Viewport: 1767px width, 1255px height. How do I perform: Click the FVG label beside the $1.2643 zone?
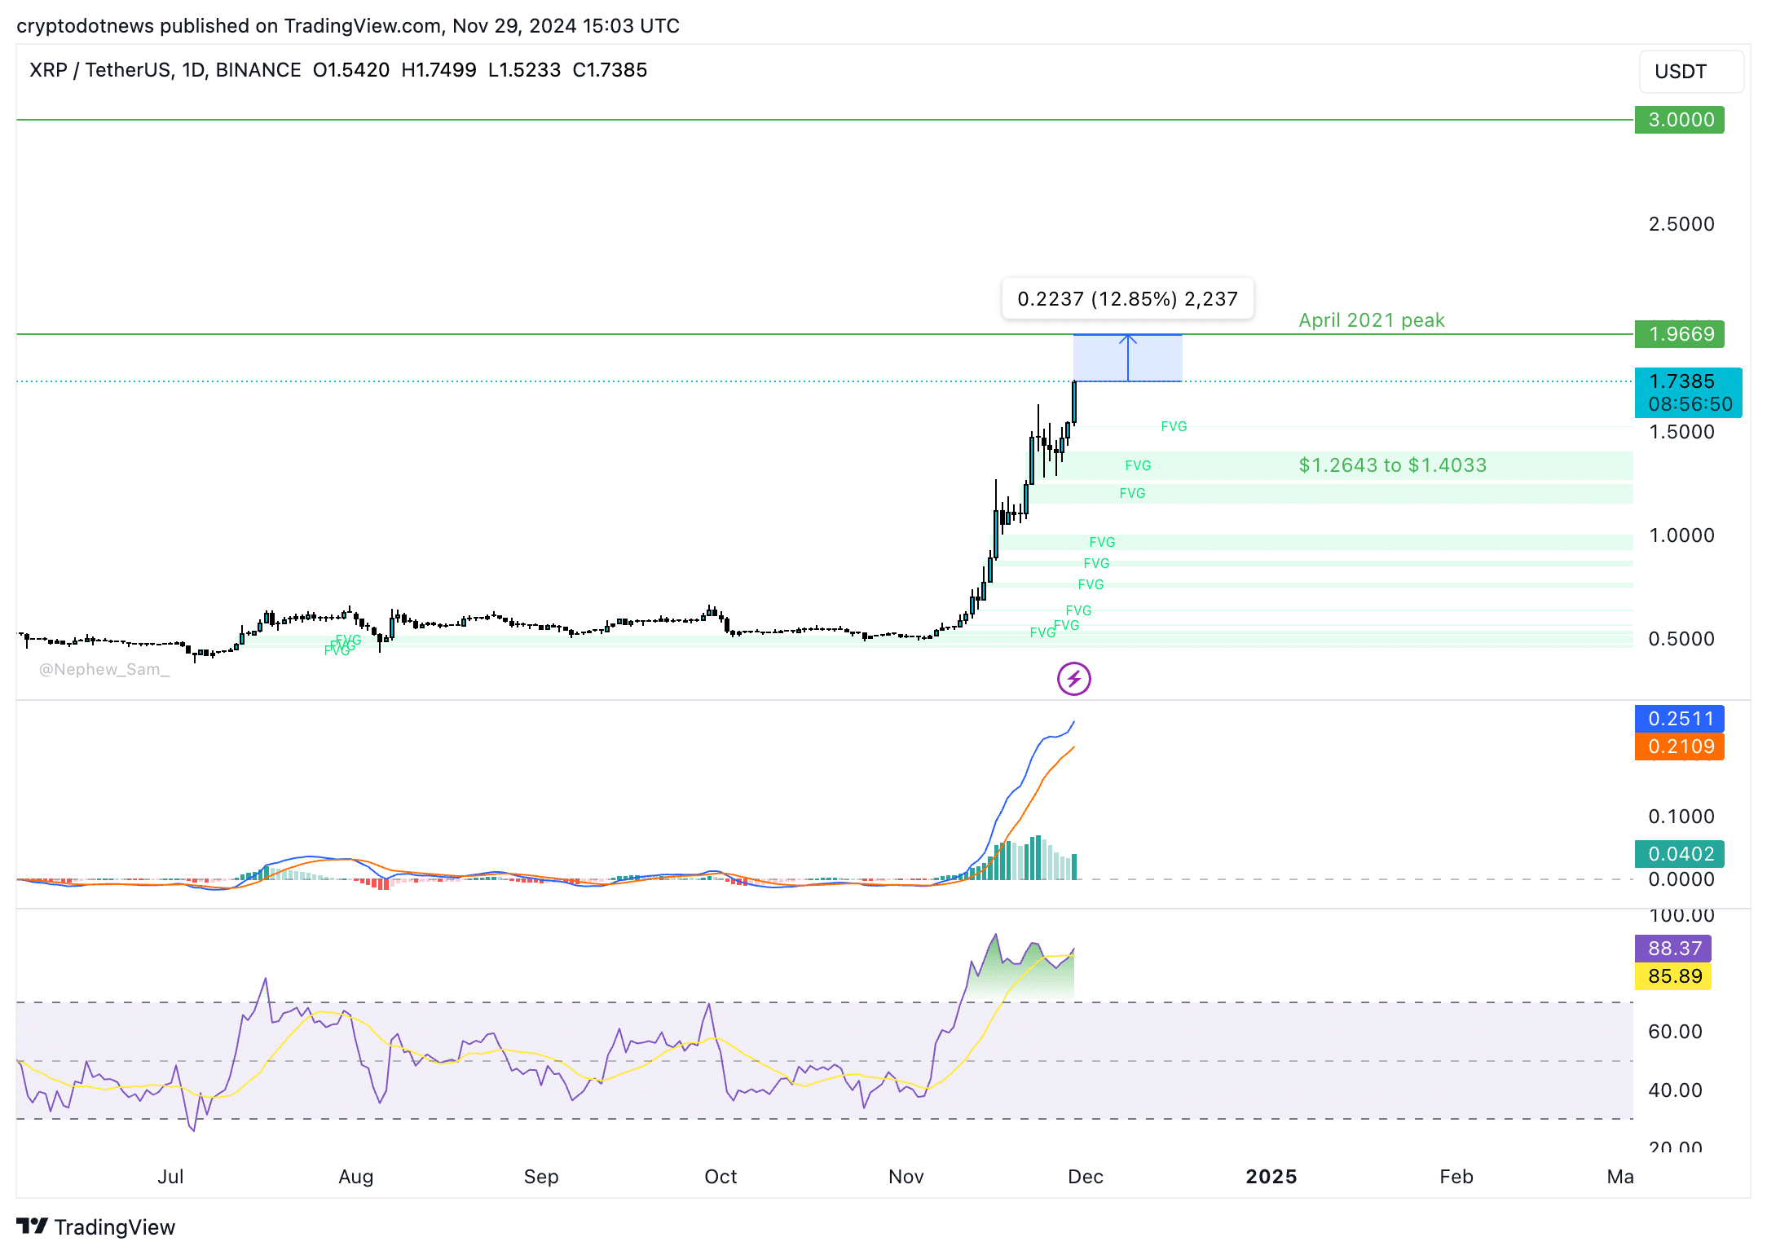point(1138,465)
